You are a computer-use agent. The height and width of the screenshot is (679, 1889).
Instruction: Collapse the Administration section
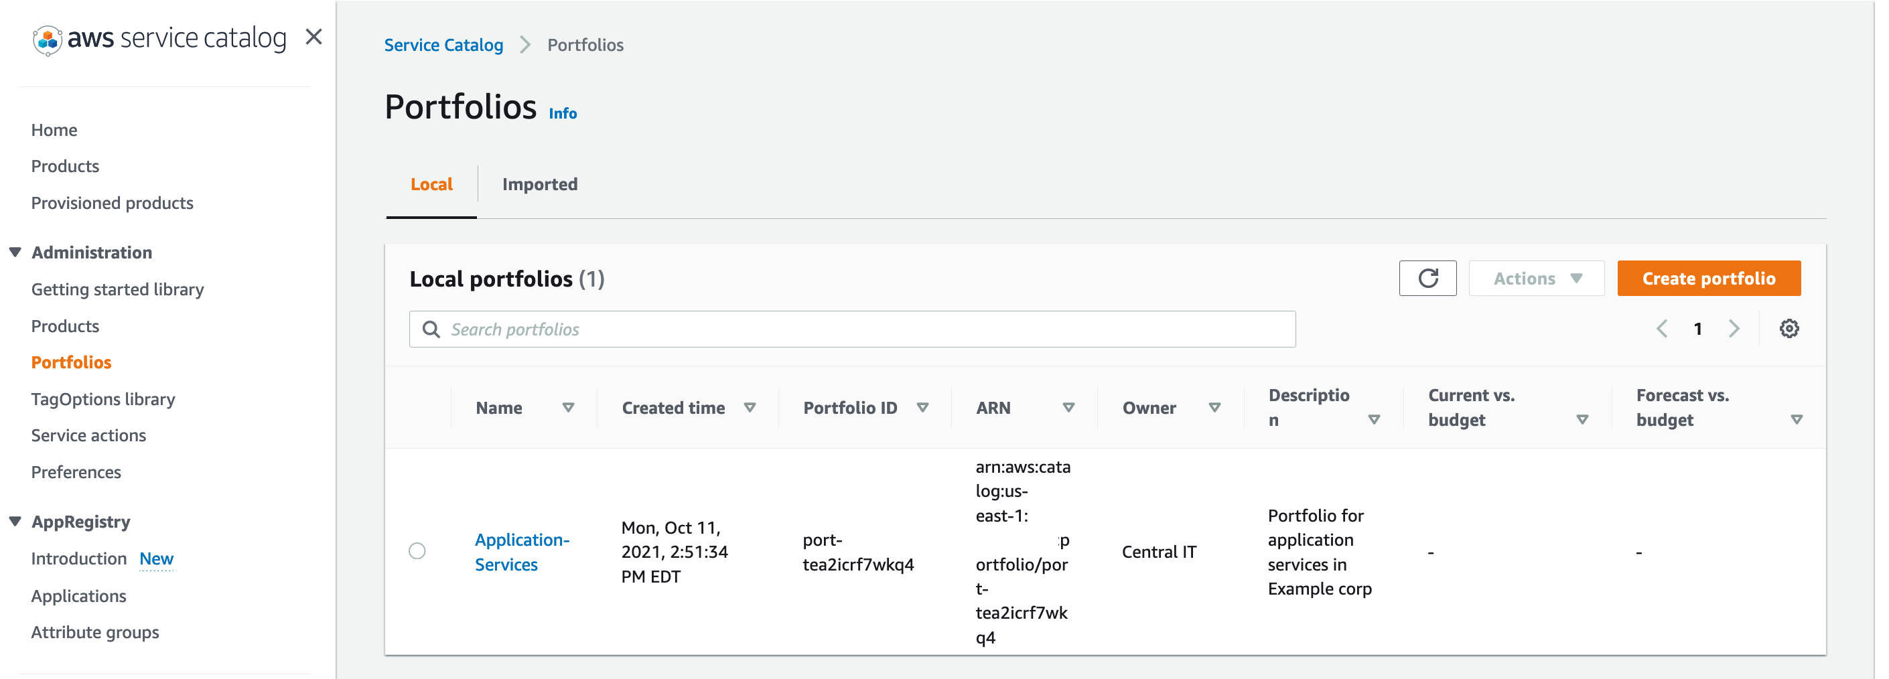(15, 252)
